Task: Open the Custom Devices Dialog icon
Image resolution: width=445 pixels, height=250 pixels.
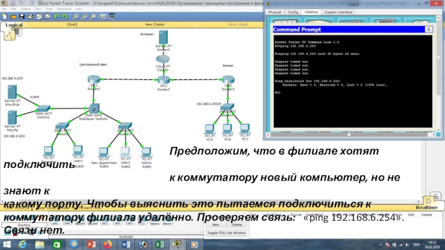Action: tap(112, 17)
